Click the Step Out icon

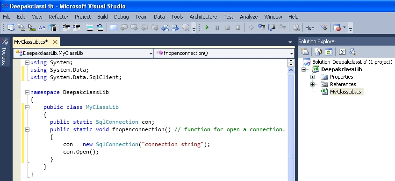pos(282,27)
